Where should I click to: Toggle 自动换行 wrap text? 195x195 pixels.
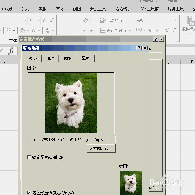111,20
